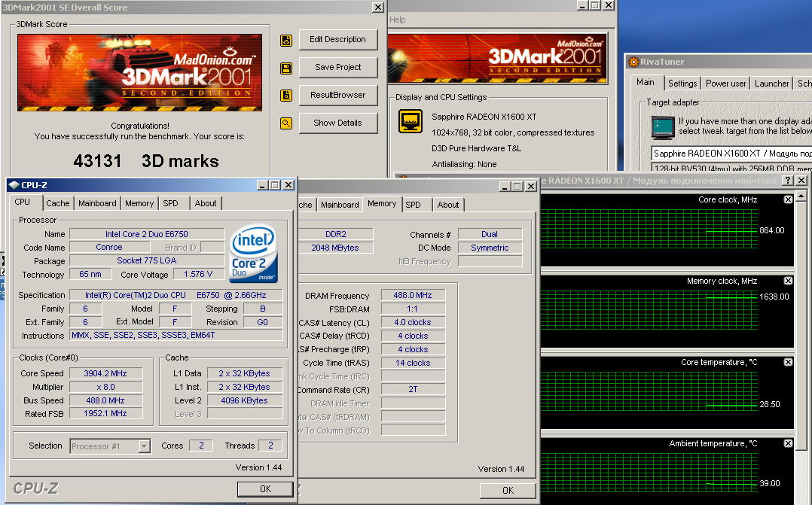Click the Intel Core 2 Duo logo
The height and width of the screenshot is (505, 812).
tap(254, 254)
